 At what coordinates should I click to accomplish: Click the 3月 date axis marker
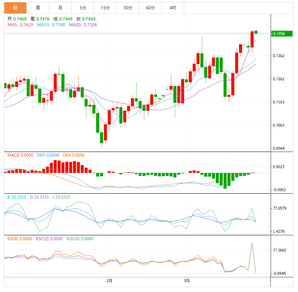[186, 280]
